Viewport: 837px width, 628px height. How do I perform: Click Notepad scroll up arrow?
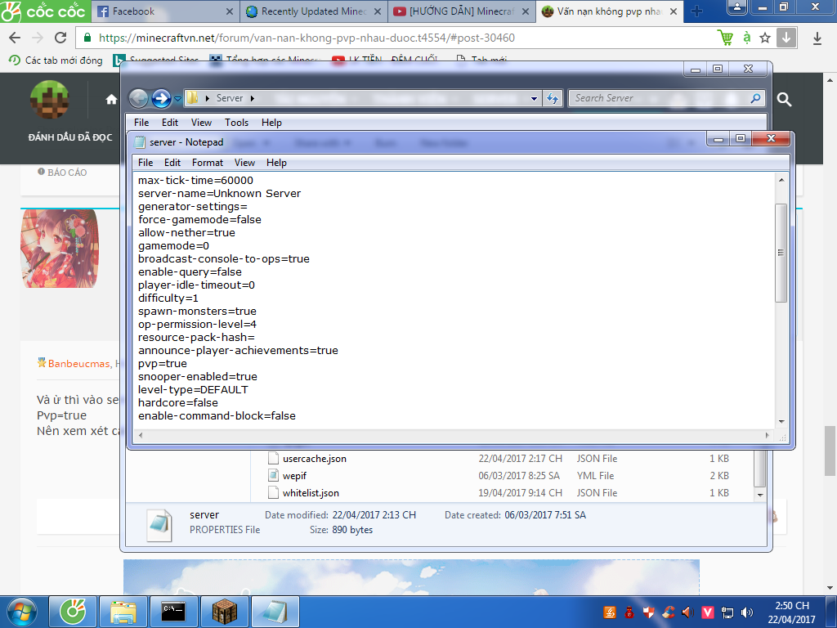tap(781, 180)
